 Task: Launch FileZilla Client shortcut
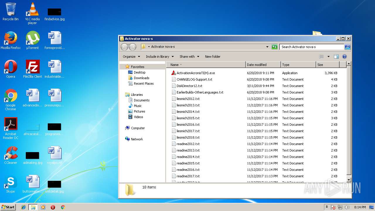pyautogui.click(x=33, y=69)
